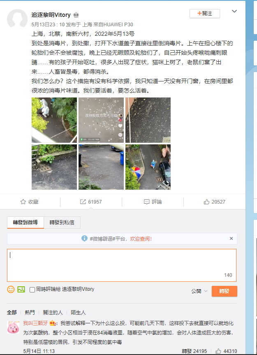
Task: Attach a picture using the image icon
Action: [21, 289]
